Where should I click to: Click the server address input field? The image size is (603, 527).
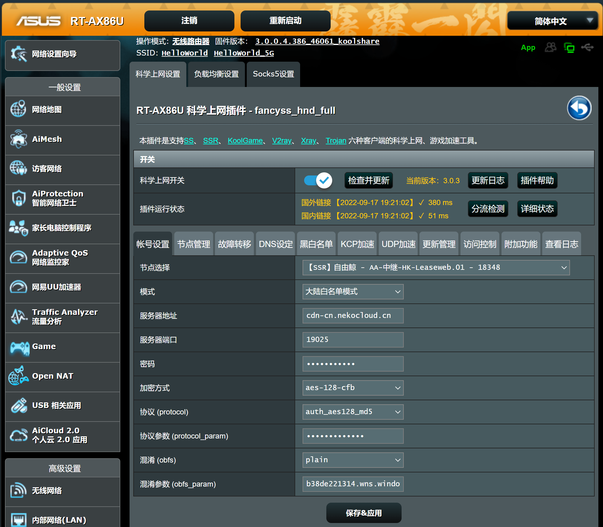(x=353, y=315)
